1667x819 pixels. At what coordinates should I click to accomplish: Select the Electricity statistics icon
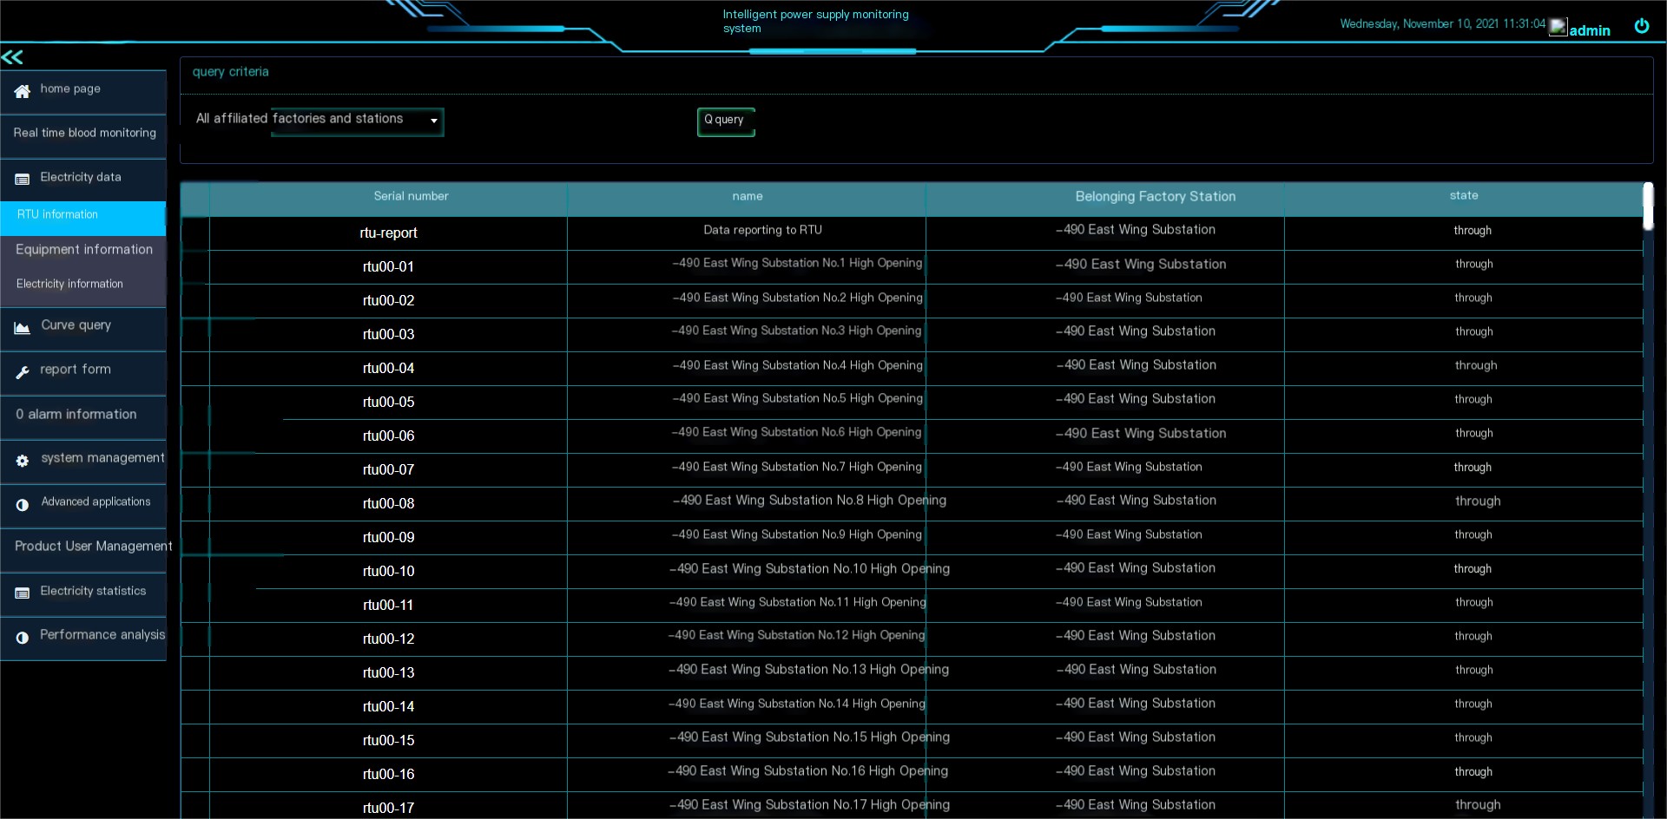22,593
